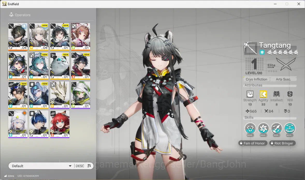Select the spiky white creature operator card
The image size is (305, 180).
tap(60, 95)
